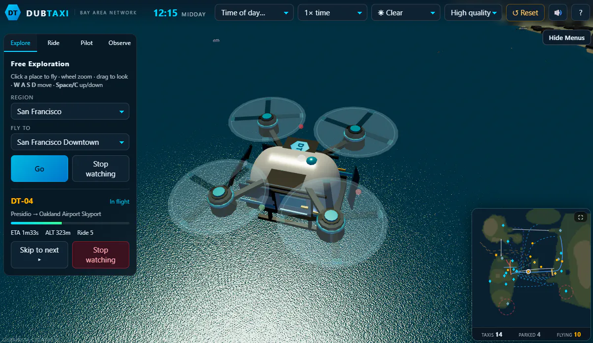The height and width of the screenshot is (343, 593).
Task: Click the DT hexagon logo icon
Action: click(13, 13)
